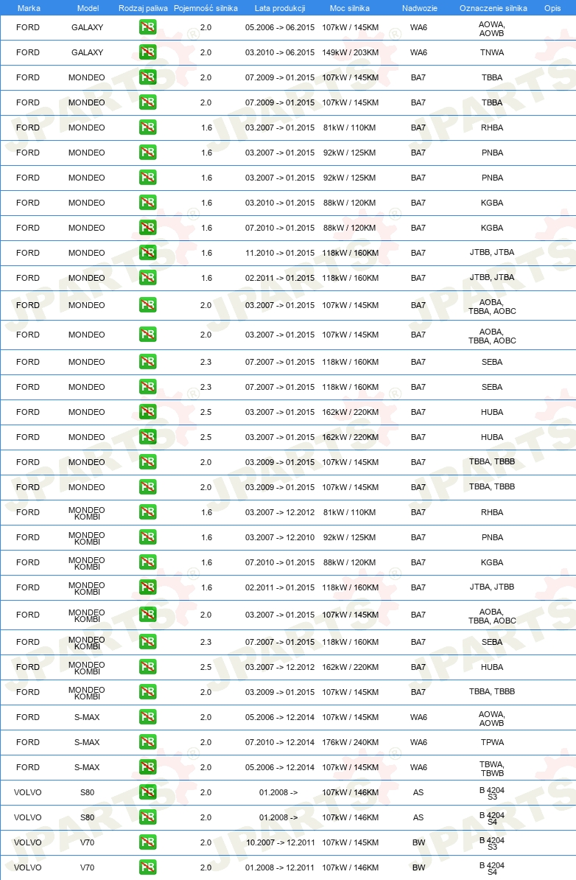
Task: Click fuel icon in Mondeo Kombi SEBA row
Action: tap(147, 641)
